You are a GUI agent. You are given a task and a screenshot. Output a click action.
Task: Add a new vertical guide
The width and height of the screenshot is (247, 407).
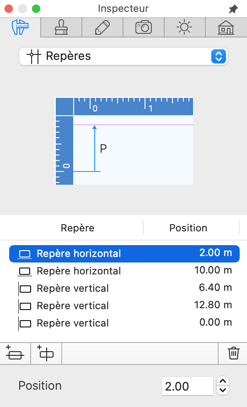pyautogui.click(x=46, y=353)
